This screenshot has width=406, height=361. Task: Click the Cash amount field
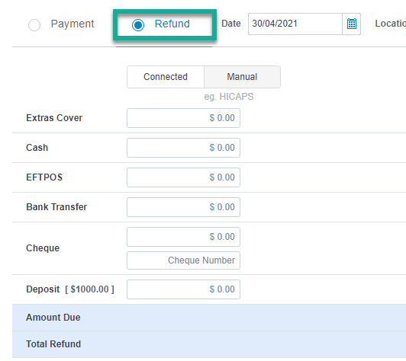pos(183,148)
